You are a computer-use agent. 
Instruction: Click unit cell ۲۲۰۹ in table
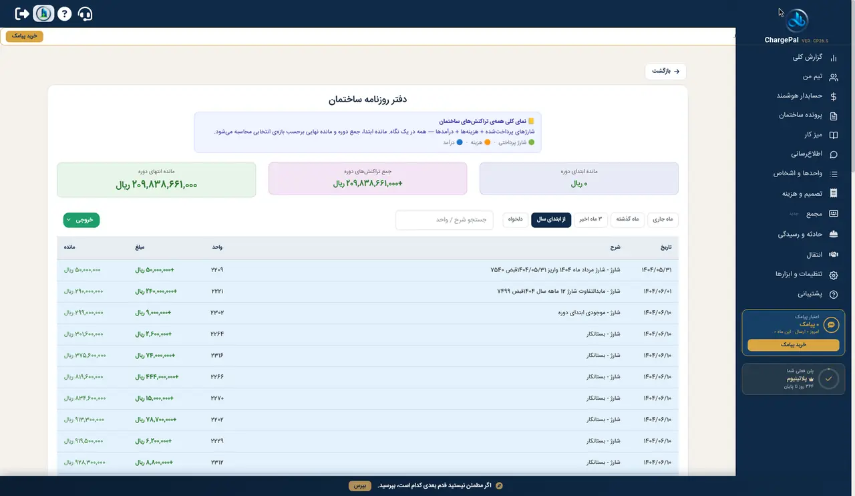point(217,270)
